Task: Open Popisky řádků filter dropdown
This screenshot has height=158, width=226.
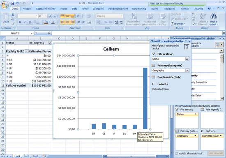Action: (x=27, y=51)
